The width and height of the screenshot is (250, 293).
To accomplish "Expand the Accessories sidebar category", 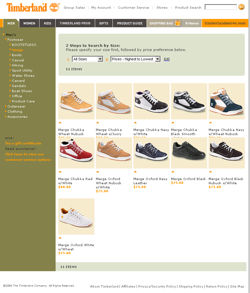I will 6,116.
